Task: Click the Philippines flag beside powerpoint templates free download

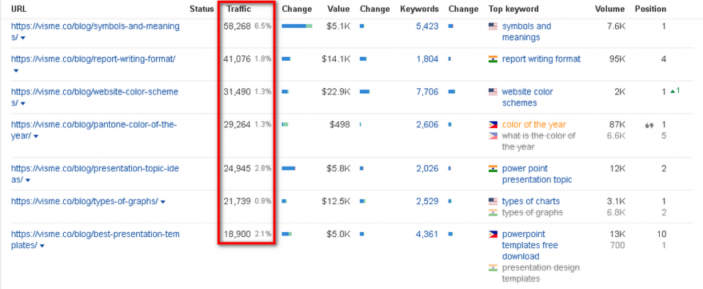Action: (x=492, y=234)
